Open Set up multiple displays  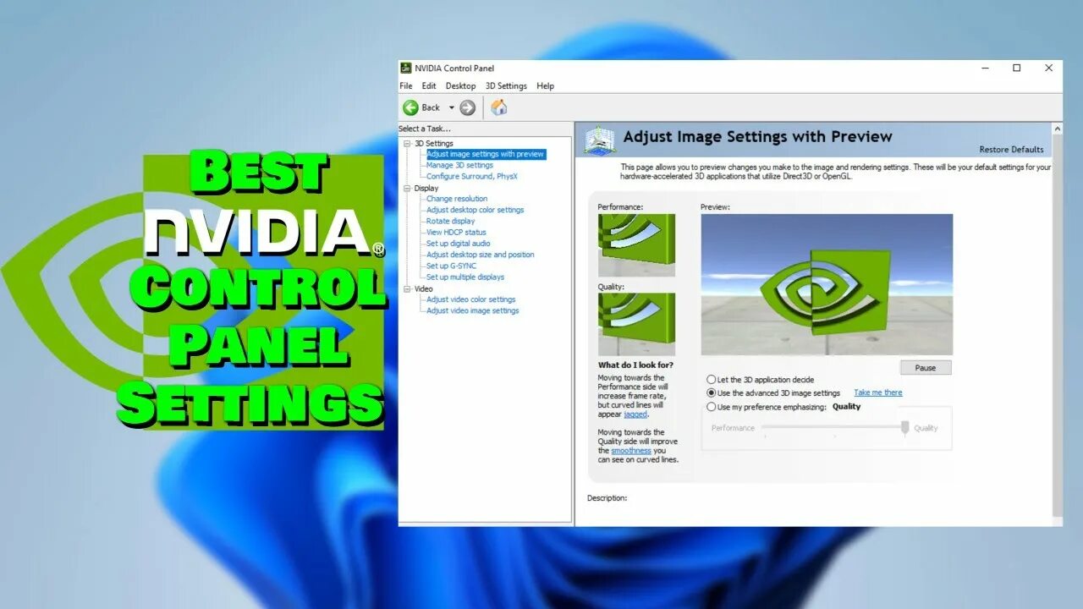(x=465, y=277)
